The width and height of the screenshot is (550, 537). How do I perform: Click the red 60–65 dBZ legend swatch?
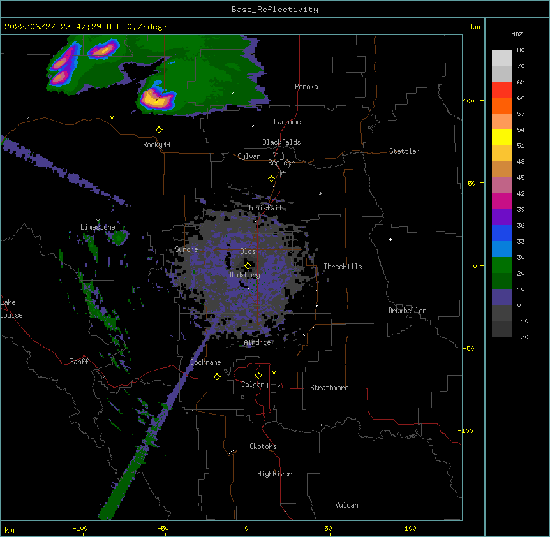click(x=502, y=89)
